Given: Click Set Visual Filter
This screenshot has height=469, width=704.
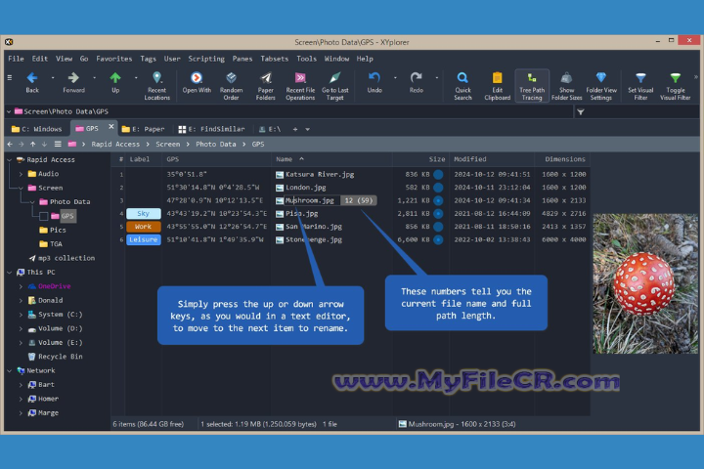Looking at the screenshot, I should pos(640,86).
